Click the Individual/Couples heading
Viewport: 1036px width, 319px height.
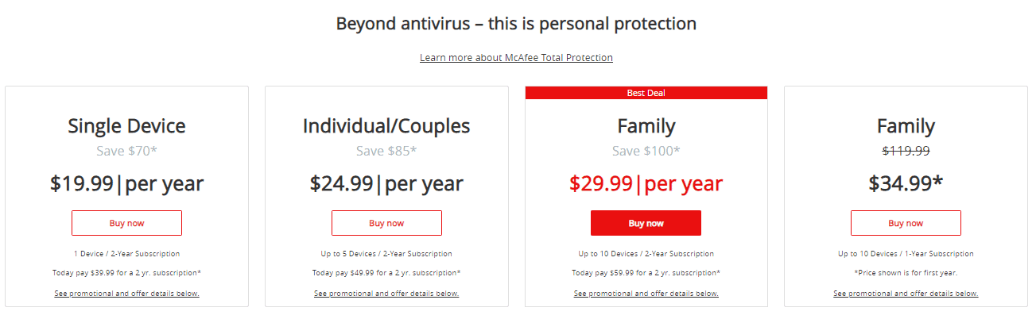[386, 126]
